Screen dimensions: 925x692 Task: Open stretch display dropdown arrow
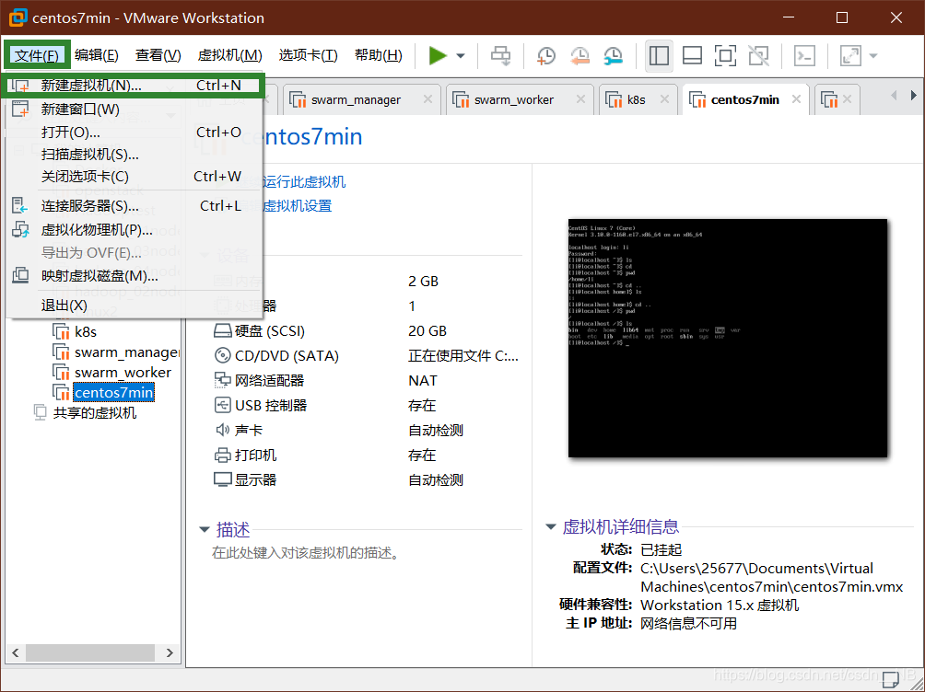[873, 56]
